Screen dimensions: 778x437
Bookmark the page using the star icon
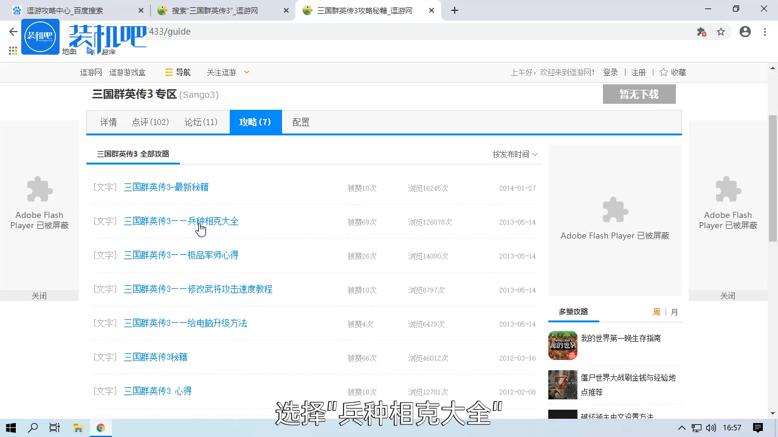click(x=721, y=32)
